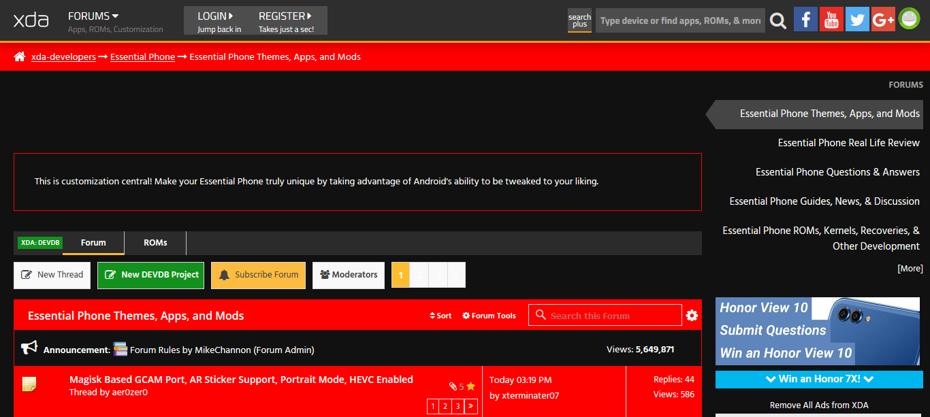Click last poster xterminater07
This screenshot has width=930, height=417.
click(530, 395)
